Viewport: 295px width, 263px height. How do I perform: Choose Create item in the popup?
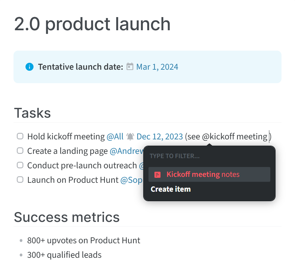click(171, 189)
